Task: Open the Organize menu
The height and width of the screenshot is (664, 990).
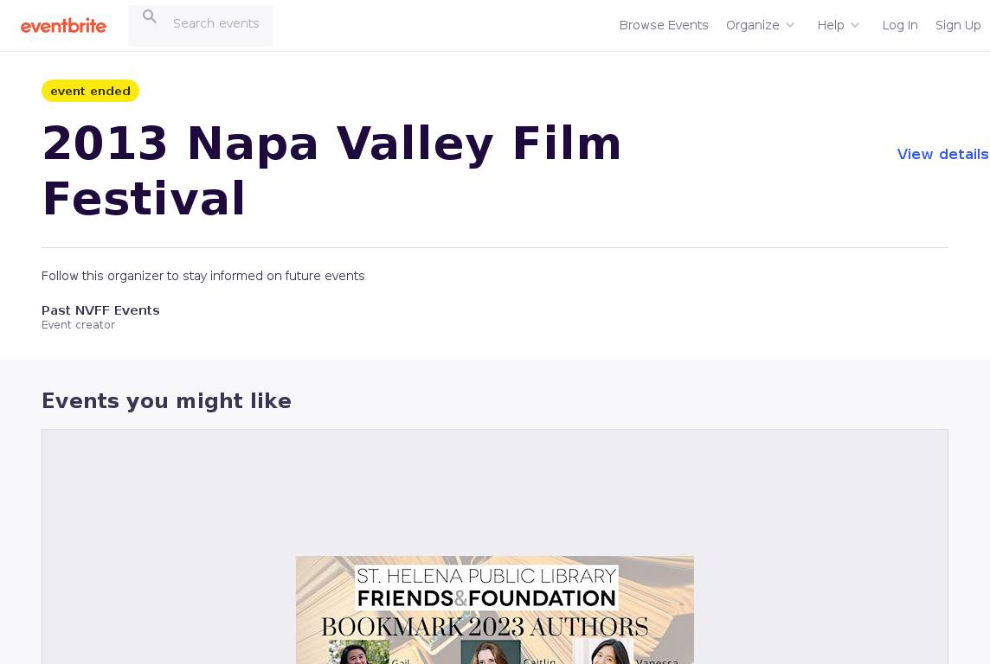Action: [752, 25]
